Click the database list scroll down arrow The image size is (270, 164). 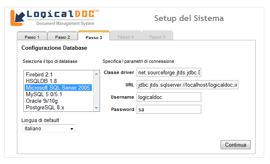click(x=96, y=108)
